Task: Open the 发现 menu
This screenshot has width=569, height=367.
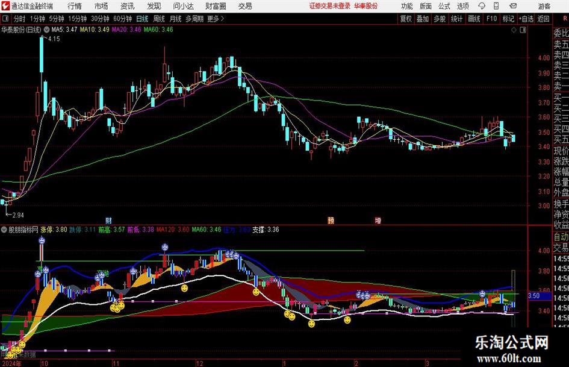Action: pyautogui.click(x=154, y=6)
